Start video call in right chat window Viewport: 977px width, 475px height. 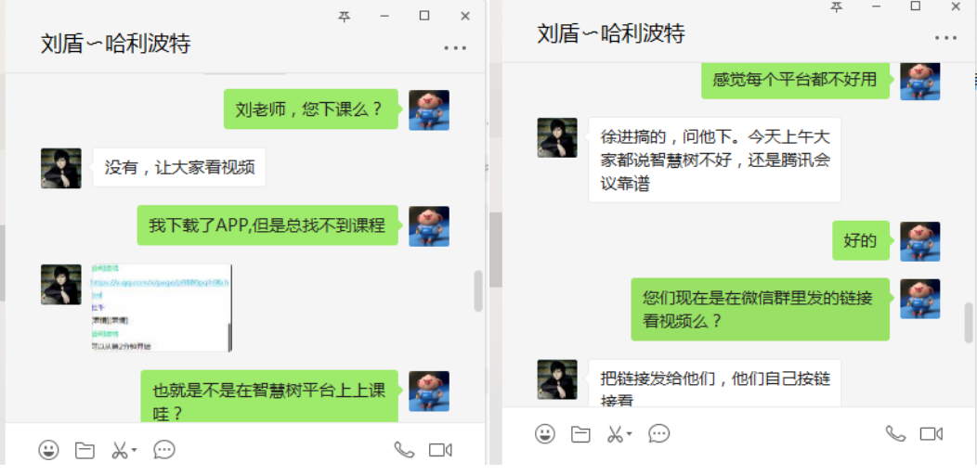(931, 433)
